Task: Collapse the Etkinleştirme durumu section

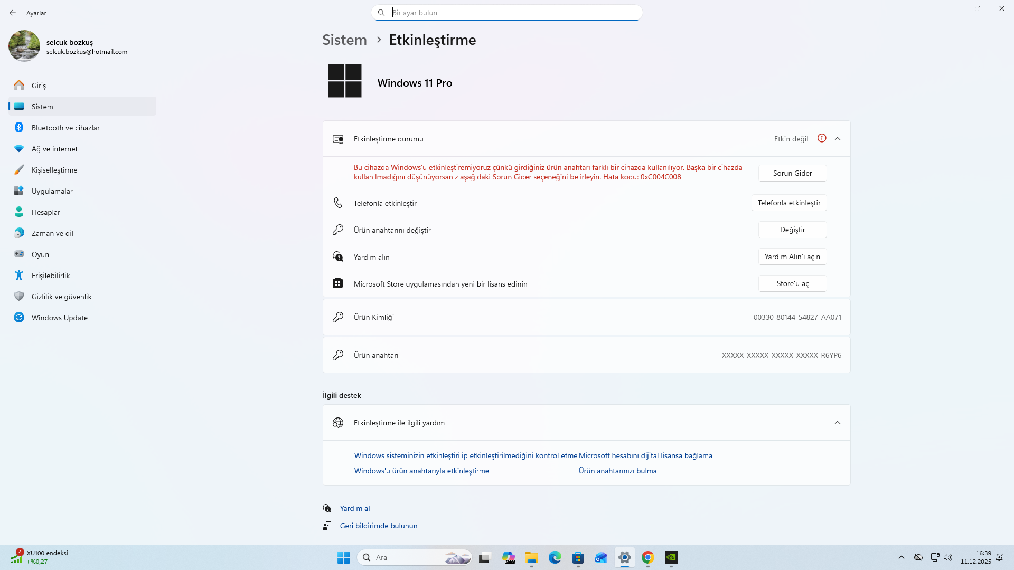Action: [838, 139]
